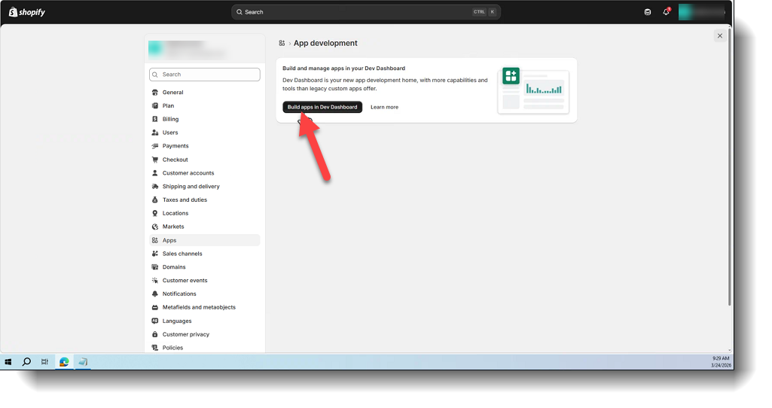Click the Payments settings icon
The height and width of the screenshot is (408, 772).
pos(155,146)
